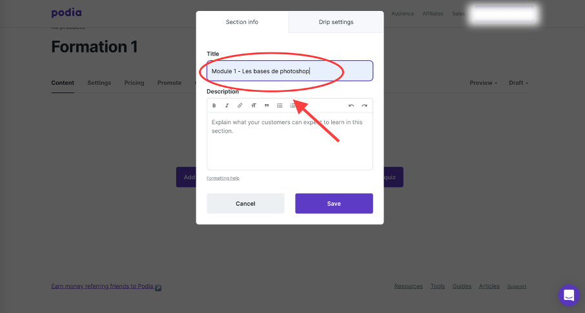Viewport: 585px width, 313px height.
Task: Apply italic formatting in description editor
Action: click(x=227, y=105)
